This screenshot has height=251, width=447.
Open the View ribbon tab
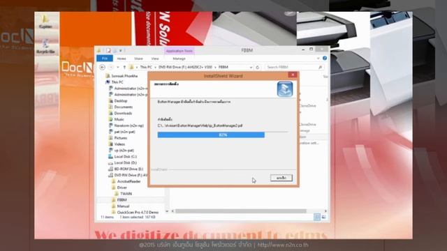(x=155, y=59)
